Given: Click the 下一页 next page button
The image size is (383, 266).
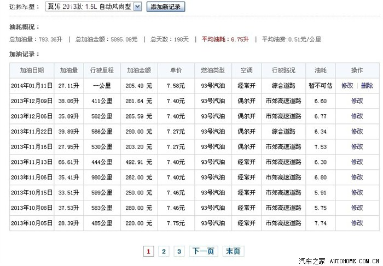Looking at the screenshot, I should 203,251.
